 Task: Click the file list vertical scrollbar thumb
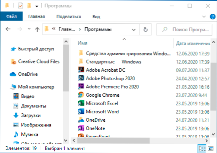click(213, 86)
